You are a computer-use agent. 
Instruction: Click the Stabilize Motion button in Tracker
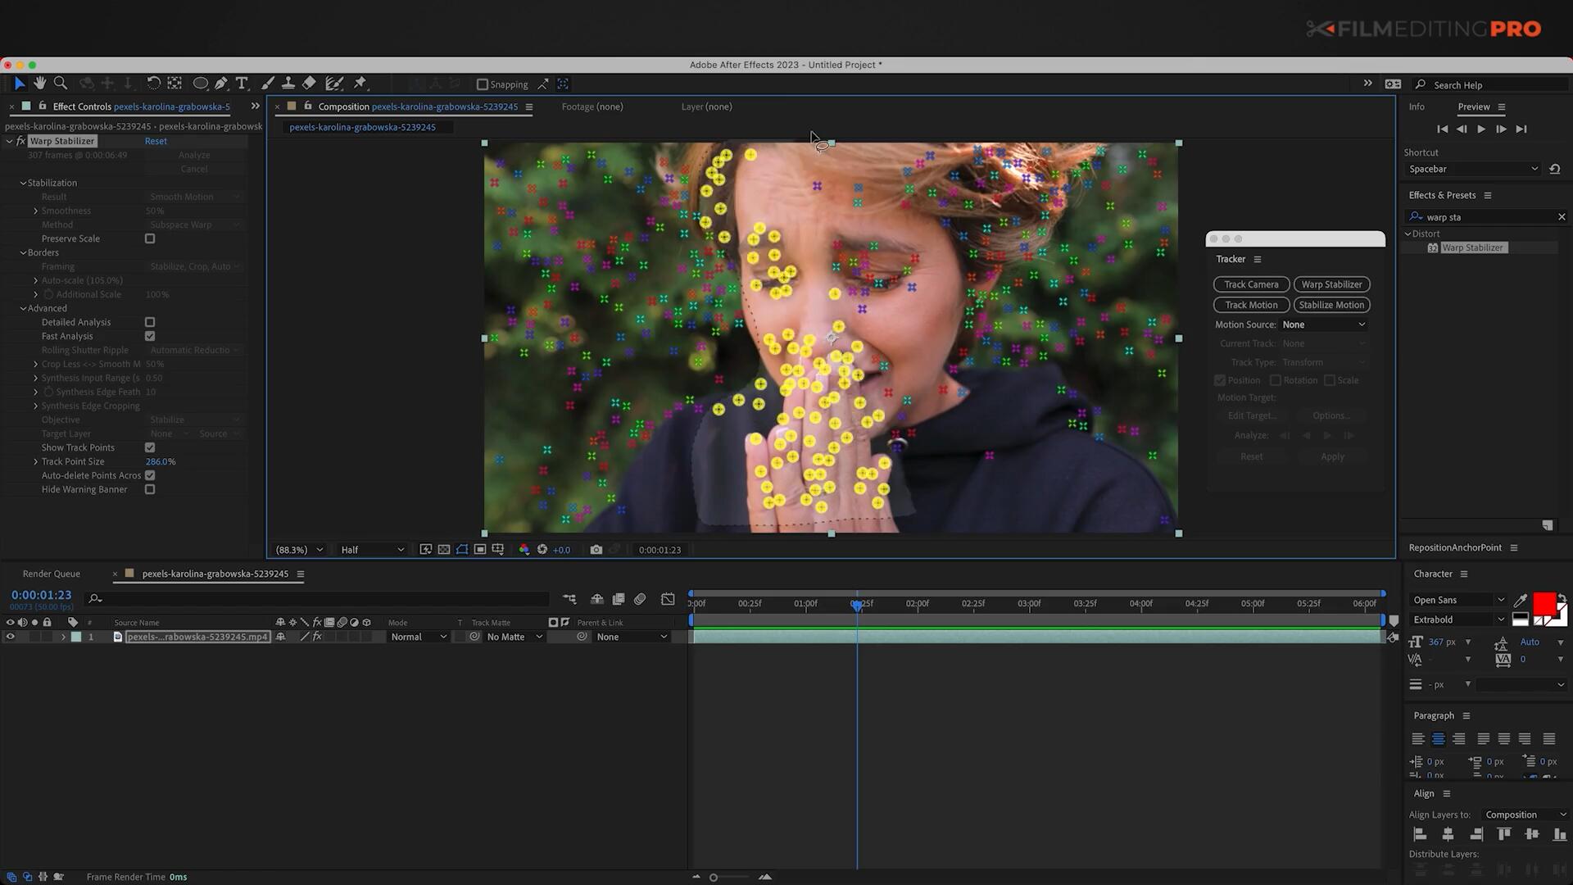[x=1331, y=304]
